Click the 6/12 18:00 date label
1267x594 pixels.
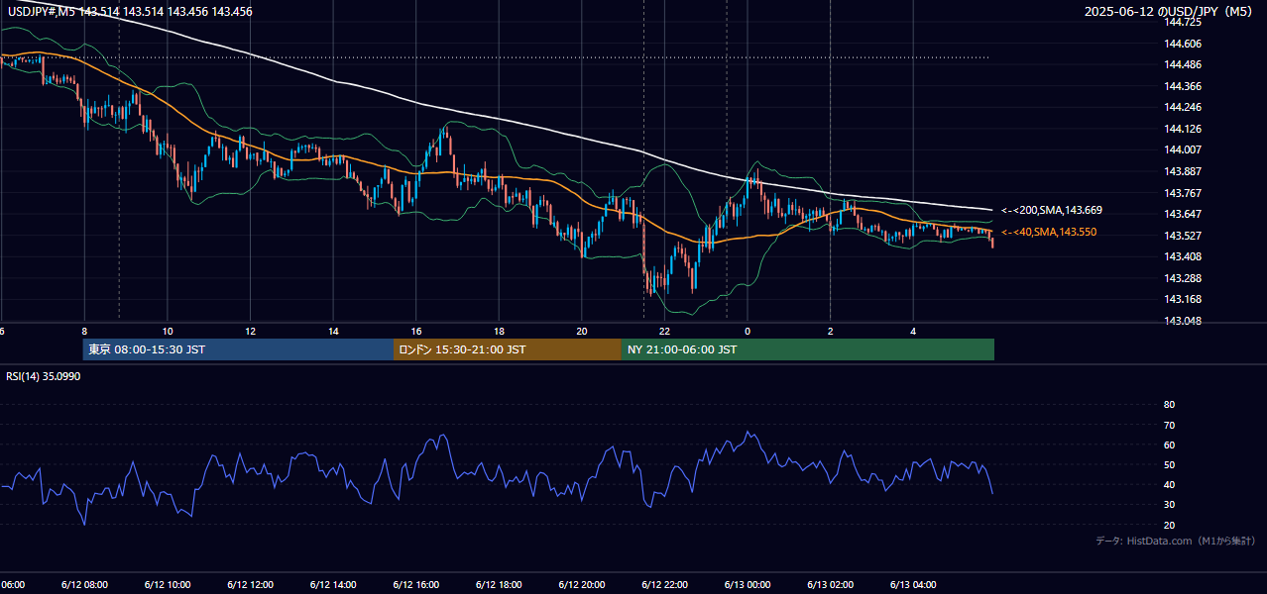coord(499,585)
